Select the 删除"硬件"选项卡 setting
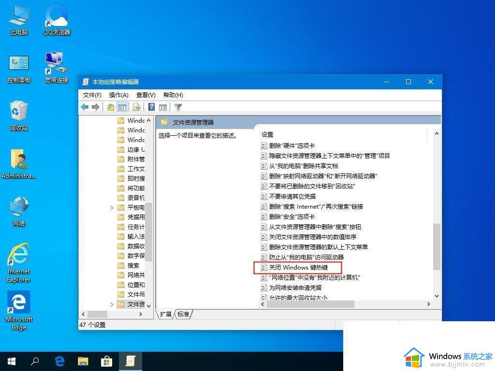This screenshot has width=495, height=371. (288, 146)
